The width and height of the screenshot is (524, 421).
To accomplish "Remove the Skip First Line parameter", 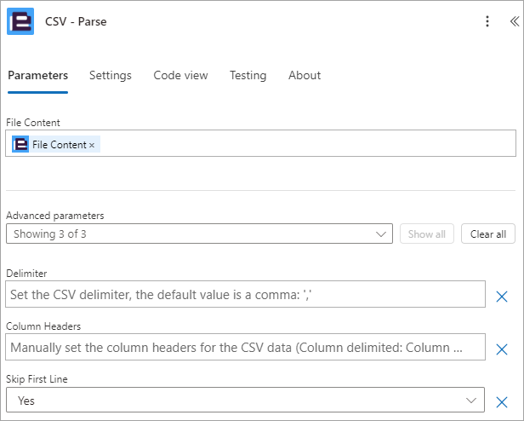I will coord(502,402).
